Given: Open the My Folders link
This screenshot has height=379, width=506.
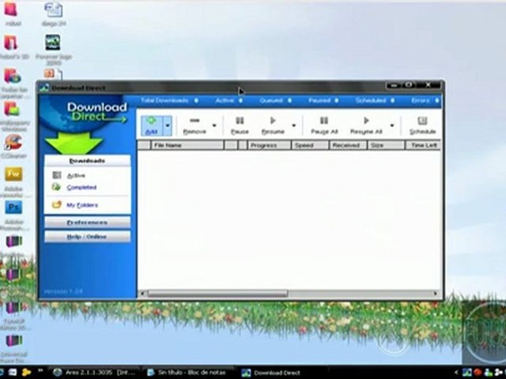Looking at the screenshot, I should coord(82,205).
